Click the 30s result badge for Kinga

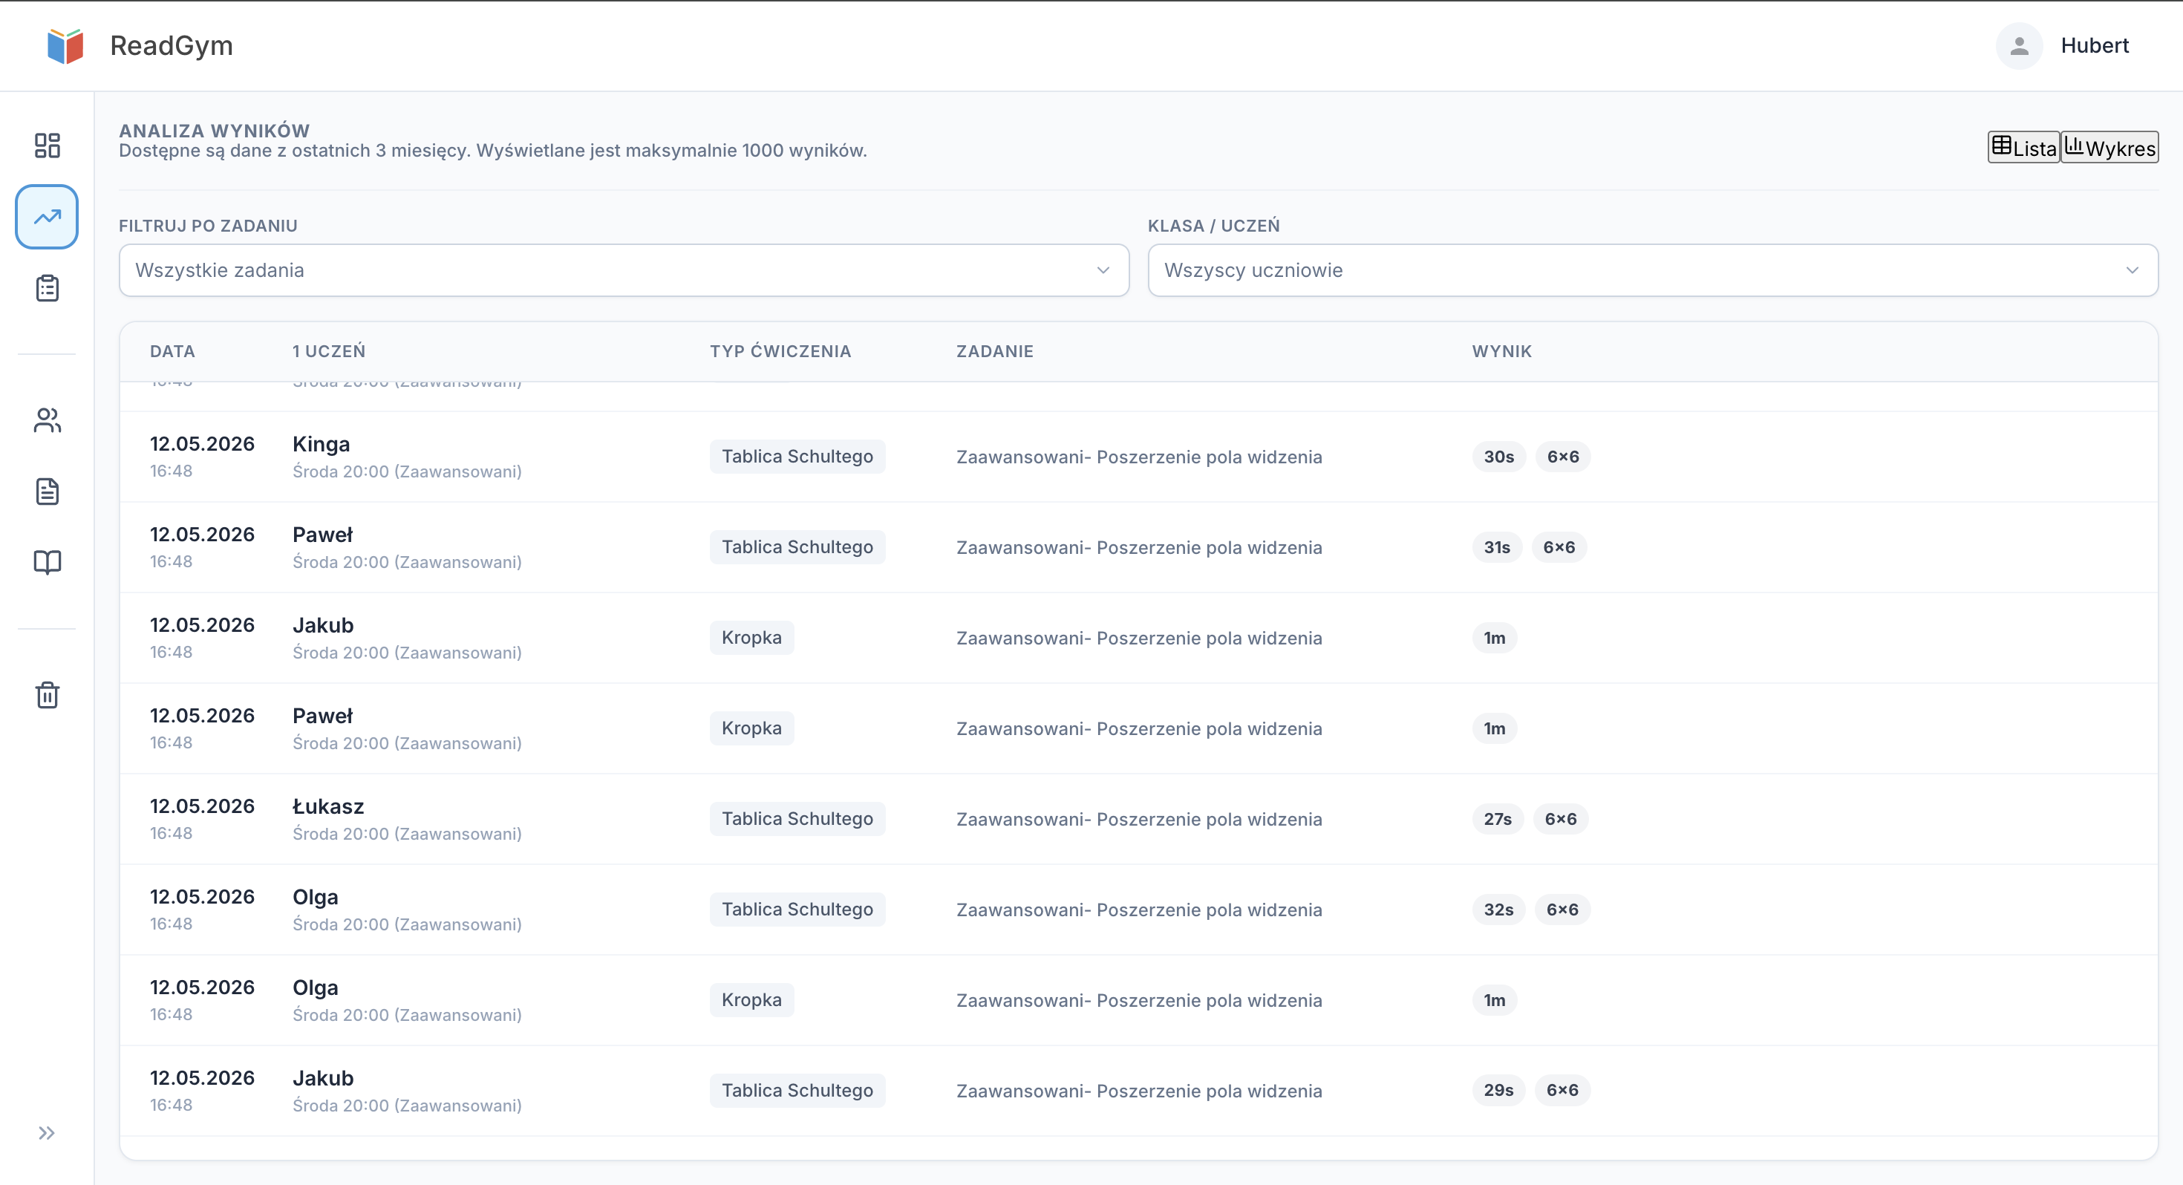tap(1498, 457)
